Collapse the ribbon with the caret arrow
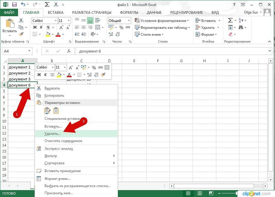This screenshot has height=197, width=275. [x=269, y=41]
